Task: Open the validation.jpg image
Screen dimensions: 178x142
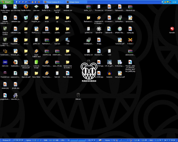Action: [16, 19]
